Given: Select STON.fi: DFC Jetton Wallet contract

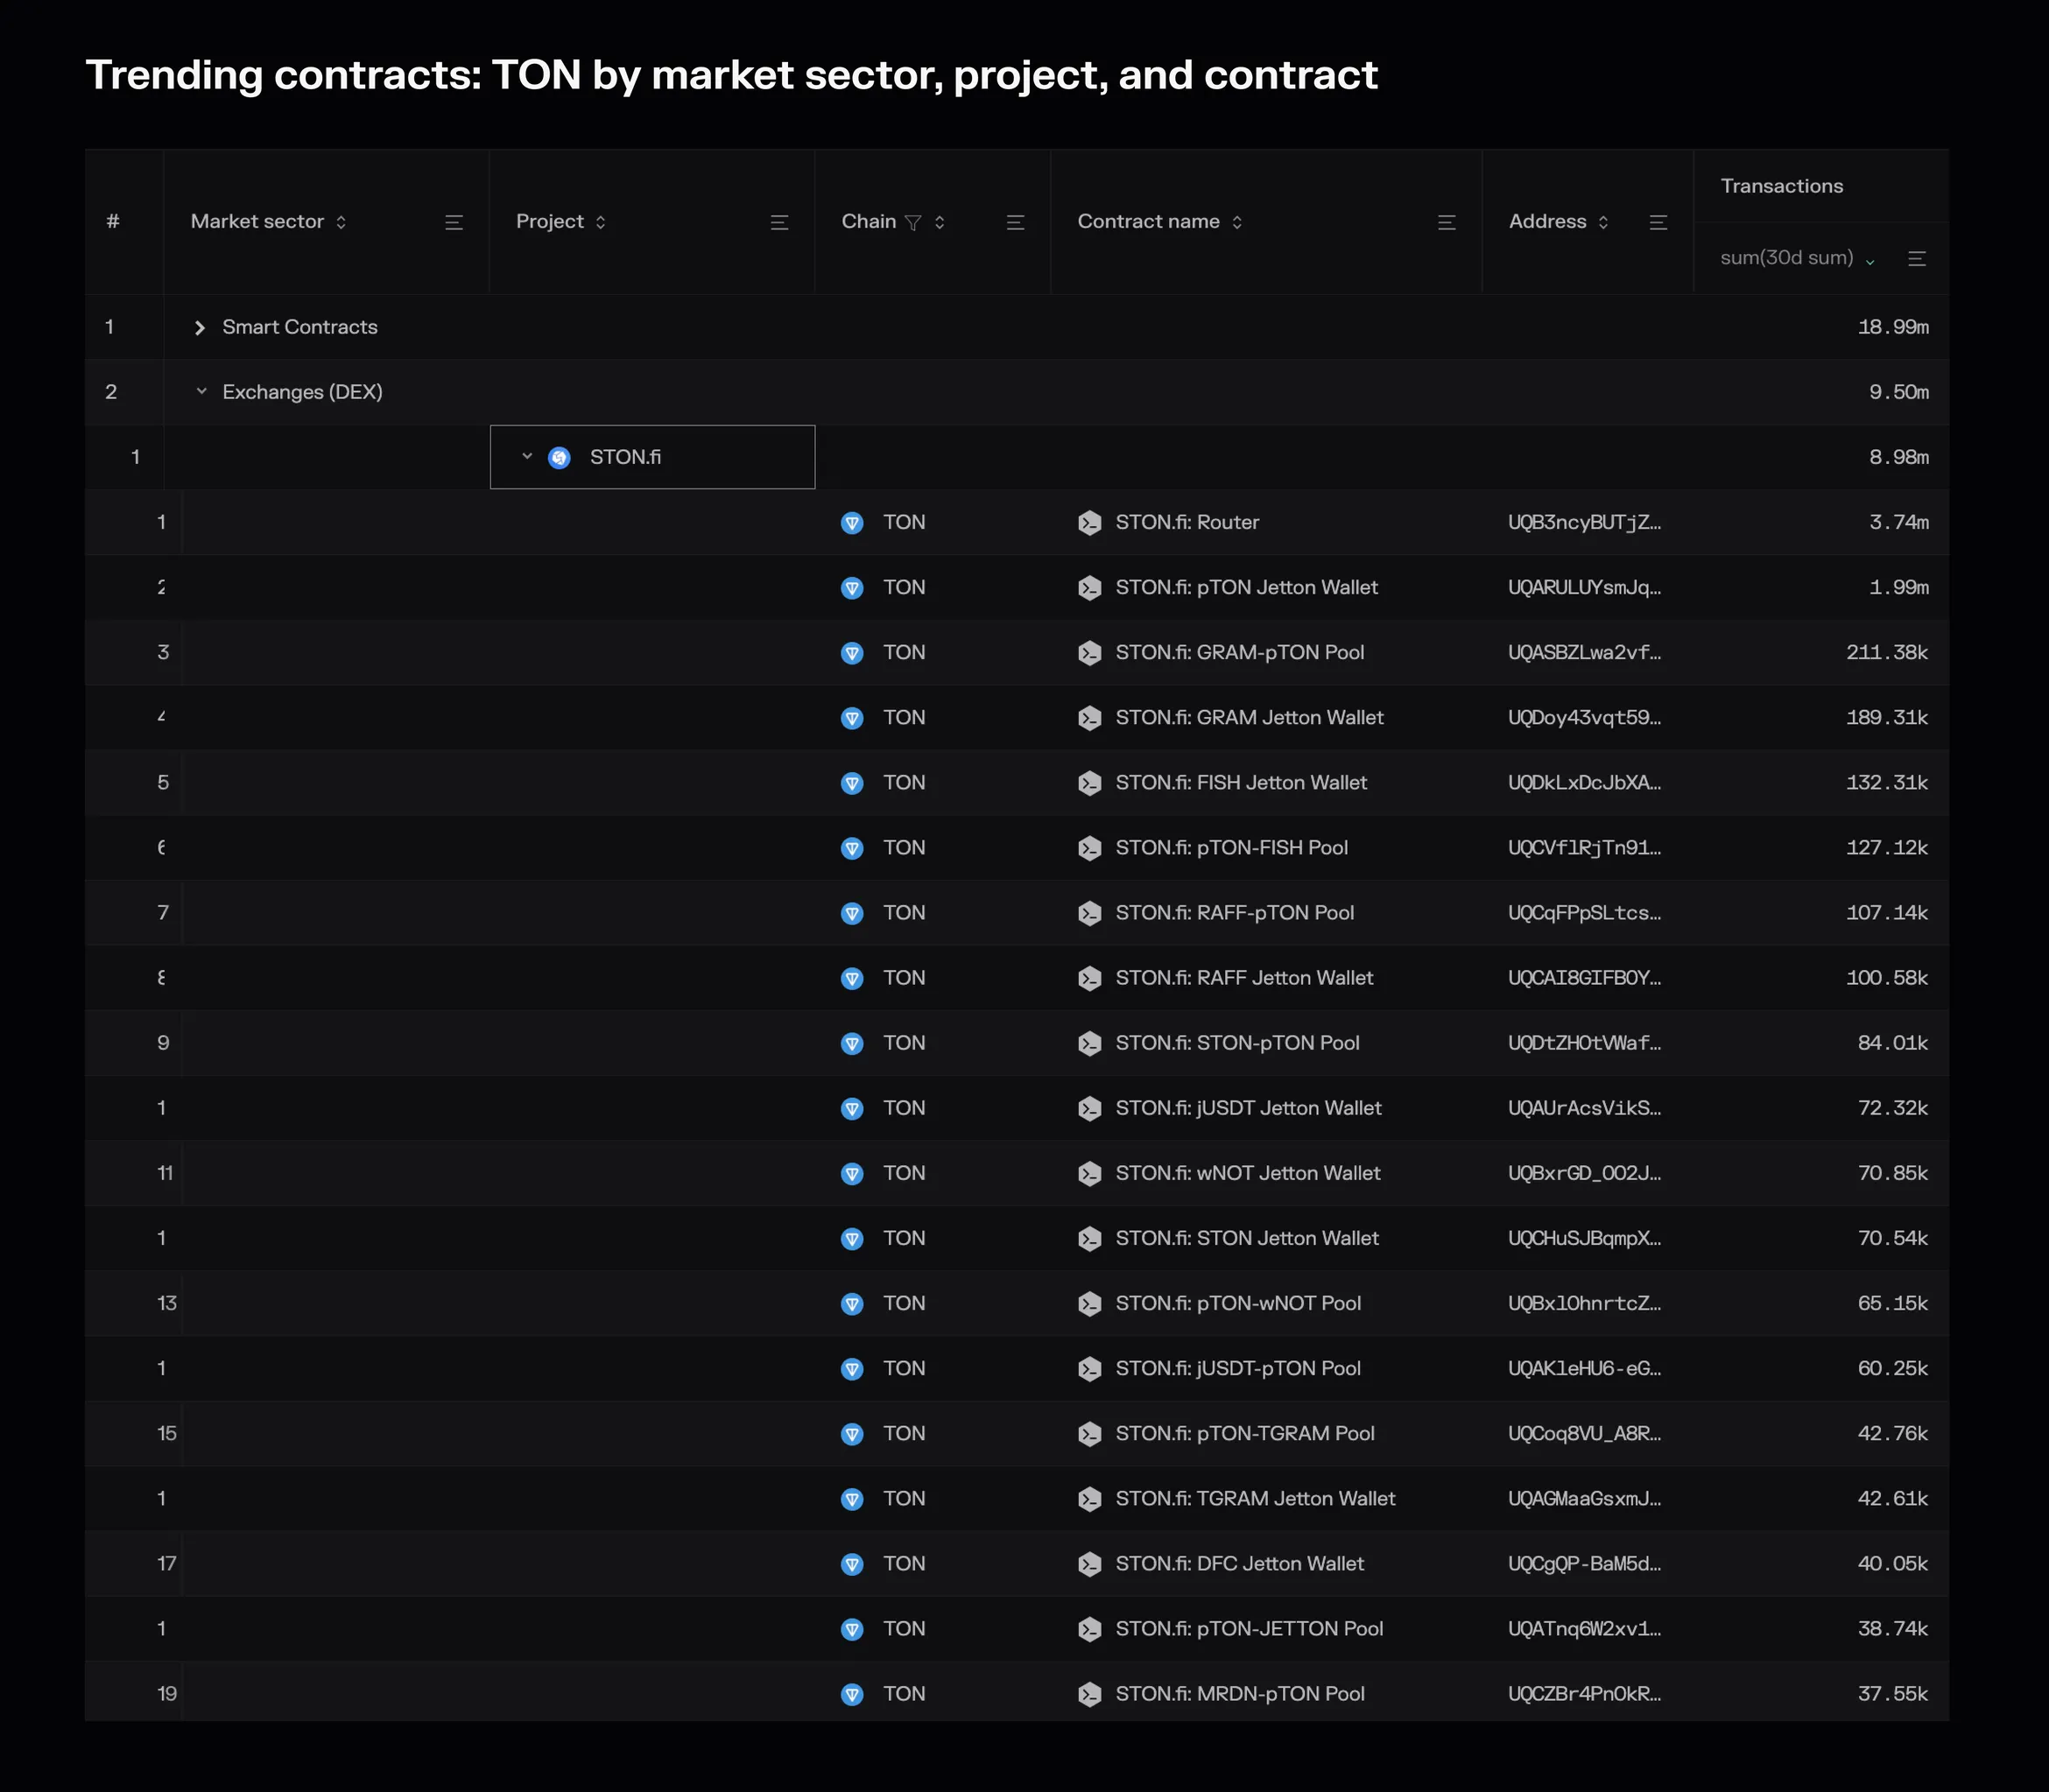Looking at the screenshot, I should point(1239,1564).
